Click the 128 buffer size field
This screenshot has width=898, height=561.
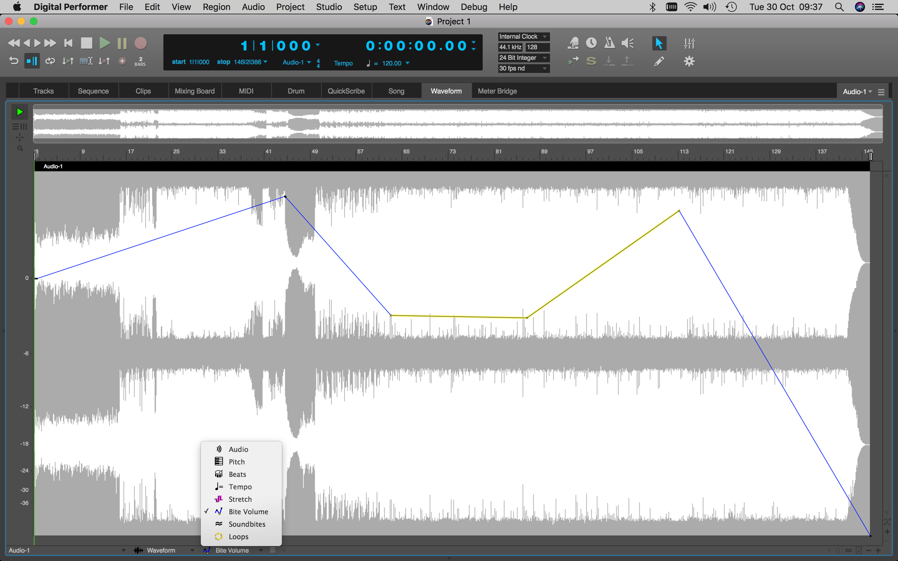[x=537, y=47]
